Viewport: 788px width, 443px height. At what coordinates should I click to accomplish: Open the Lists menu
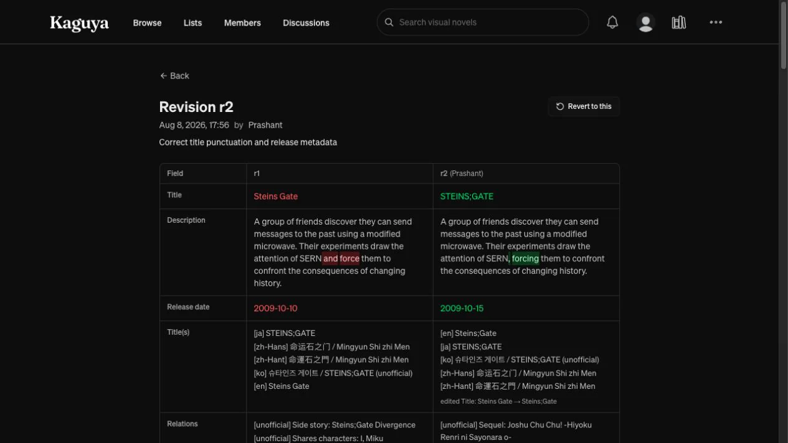click(x=192, y=23)
